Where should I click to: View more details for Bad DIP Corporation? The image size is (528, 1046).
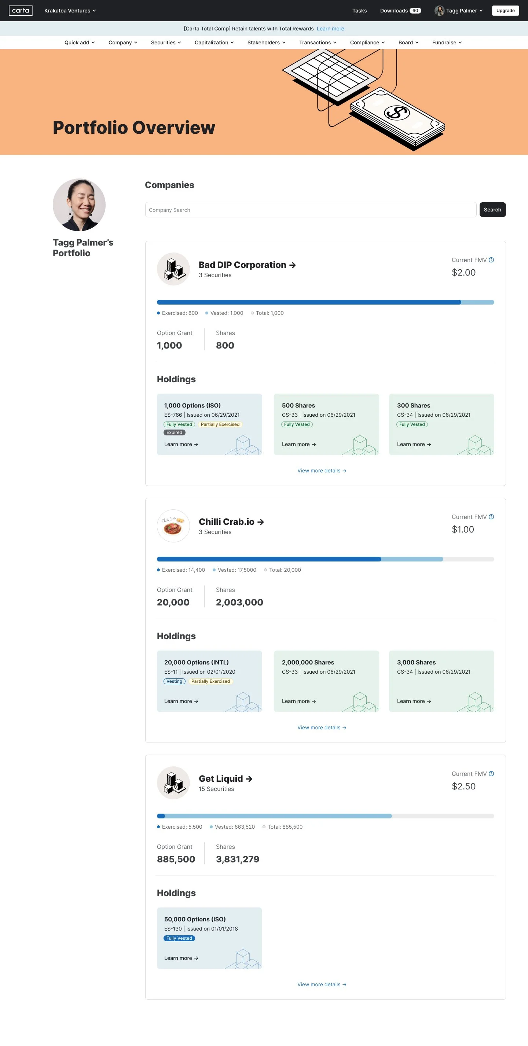322,471
